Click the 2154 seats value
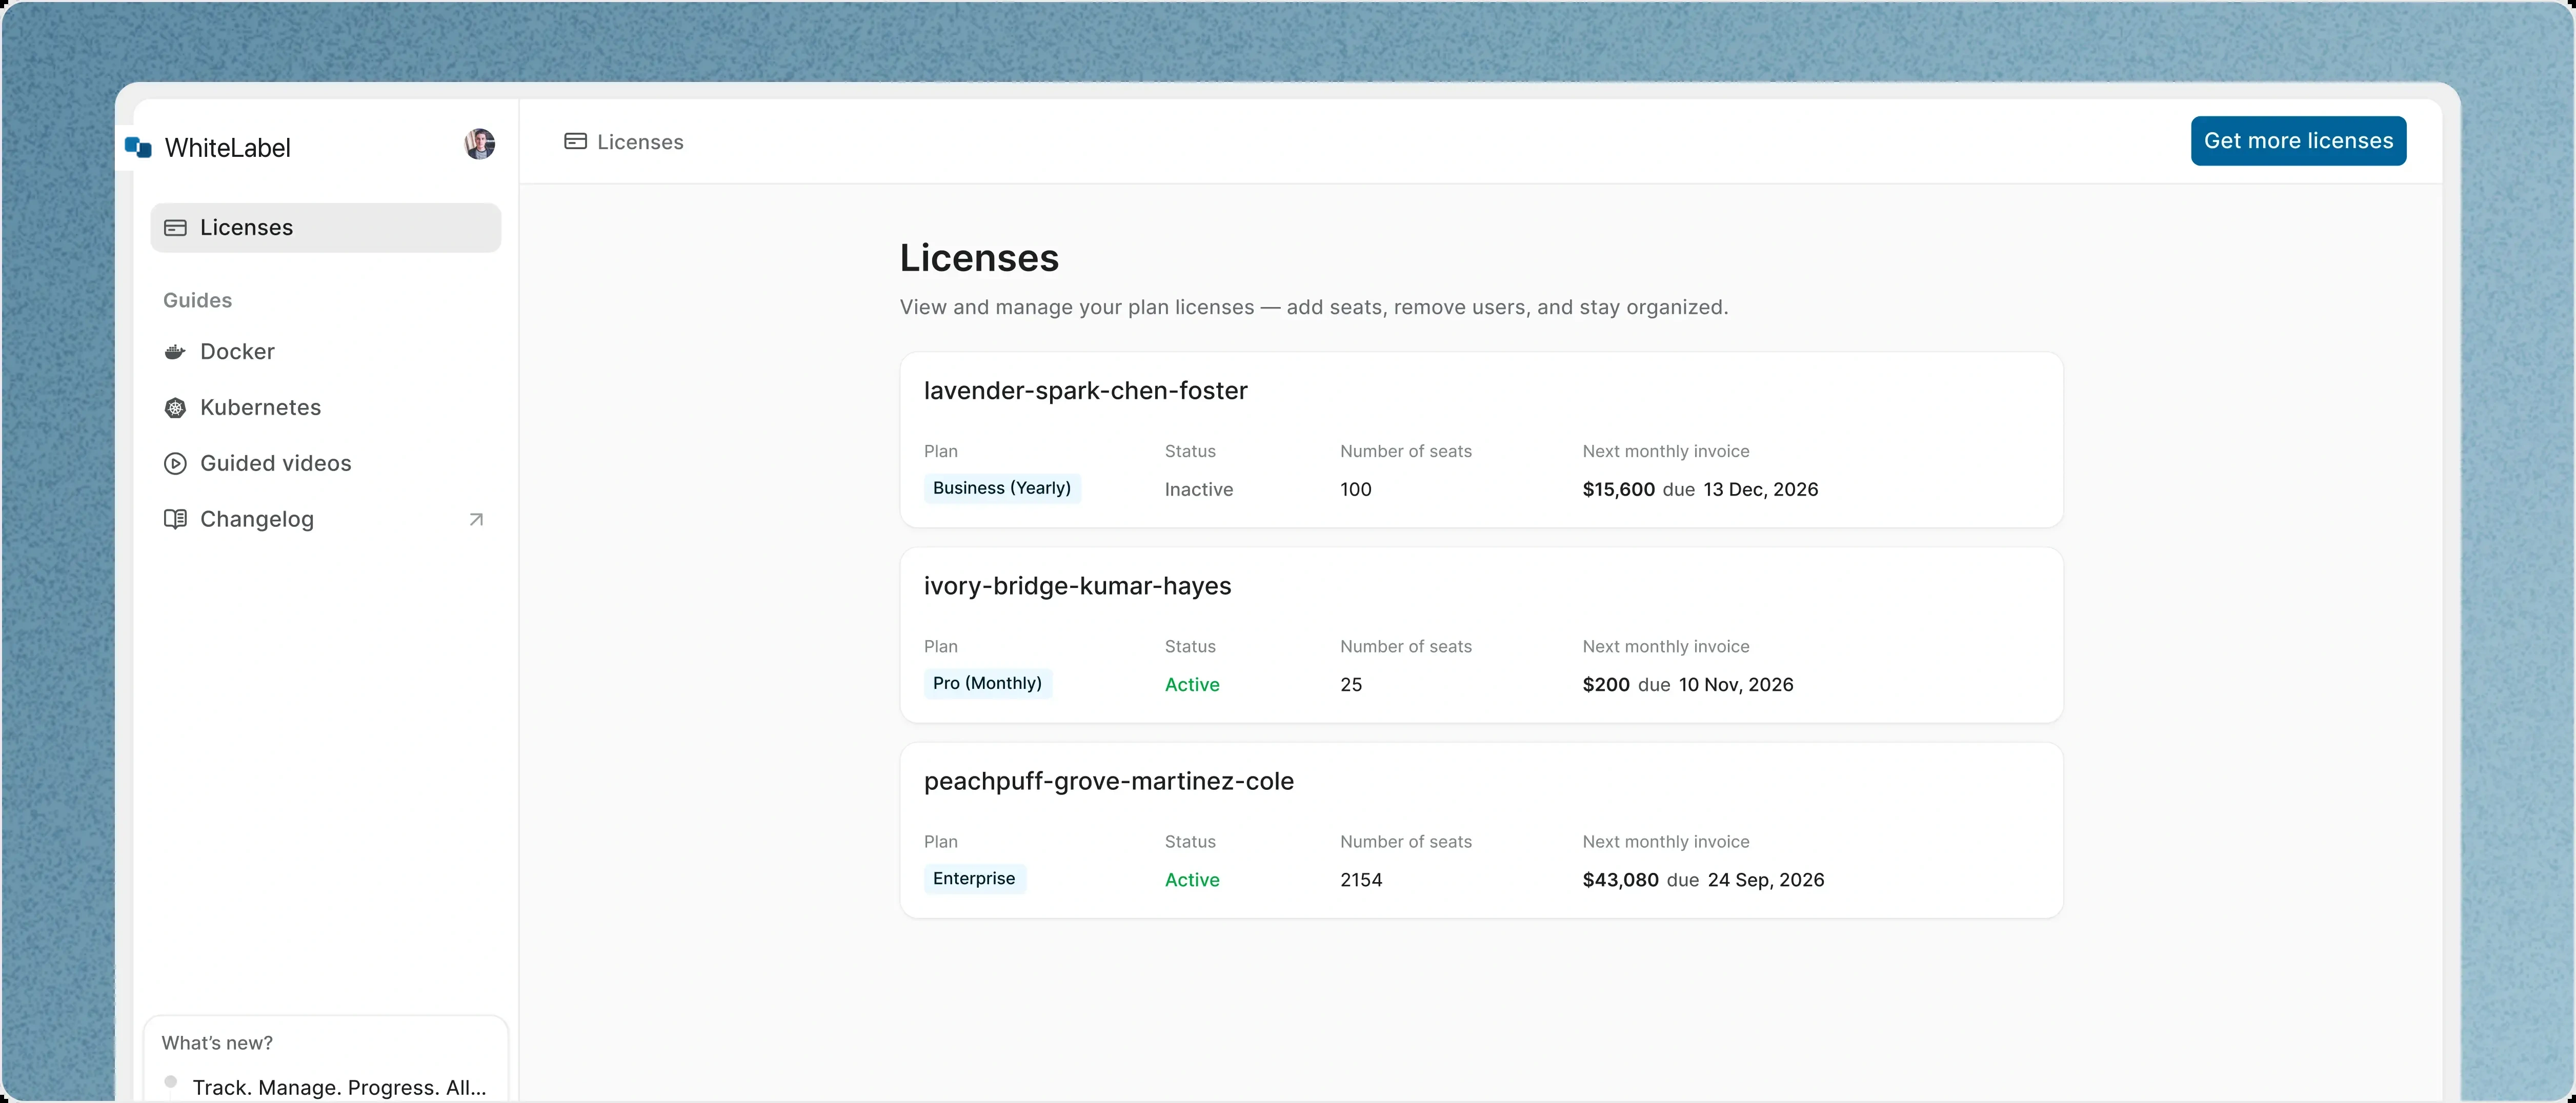2576x1103 pixels. click(x=1361, y=880)
